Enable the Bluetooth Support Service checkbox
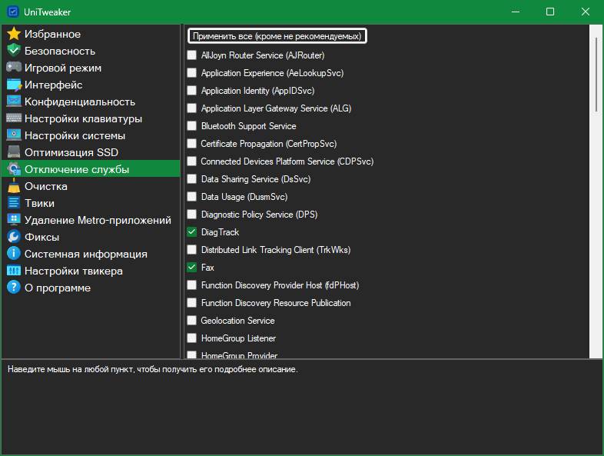The height and width of the screenshot is (456, 604). (x=192, y=126)
